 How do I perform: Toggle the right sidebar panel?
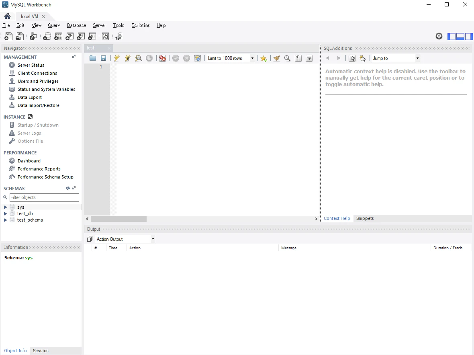point(469,36)
